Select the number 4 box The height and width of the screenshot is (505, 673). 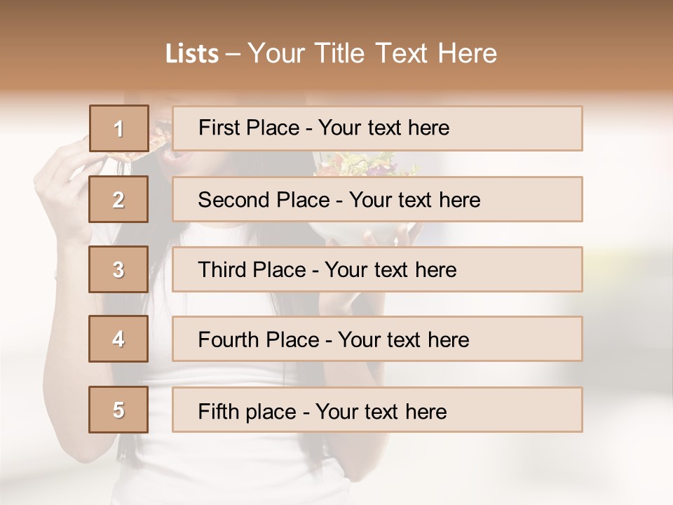click(x=118, y=339)
